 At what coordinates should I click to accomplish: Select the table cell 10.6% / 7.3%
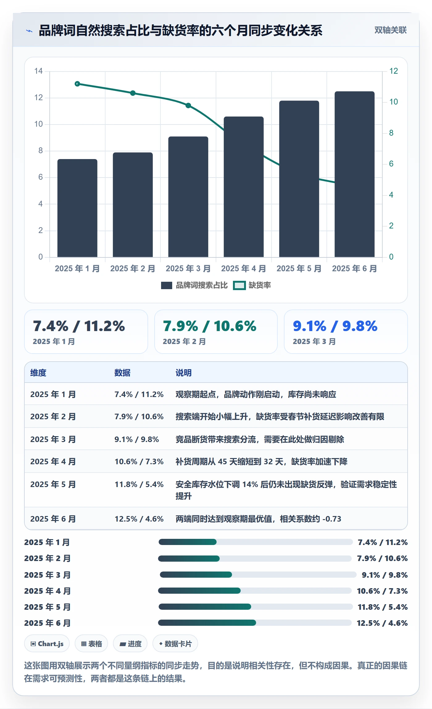coord(139,461)
